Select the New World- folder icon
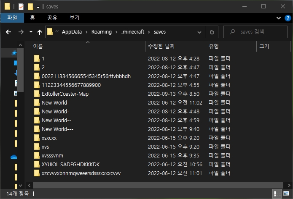The image size is (293, 199). pos(37,112)
